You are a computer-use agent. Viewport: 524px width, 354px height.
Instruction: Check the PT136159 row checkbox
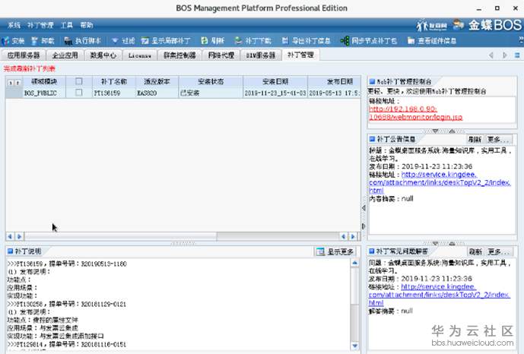pyautogui.click(x=79, y=93)
